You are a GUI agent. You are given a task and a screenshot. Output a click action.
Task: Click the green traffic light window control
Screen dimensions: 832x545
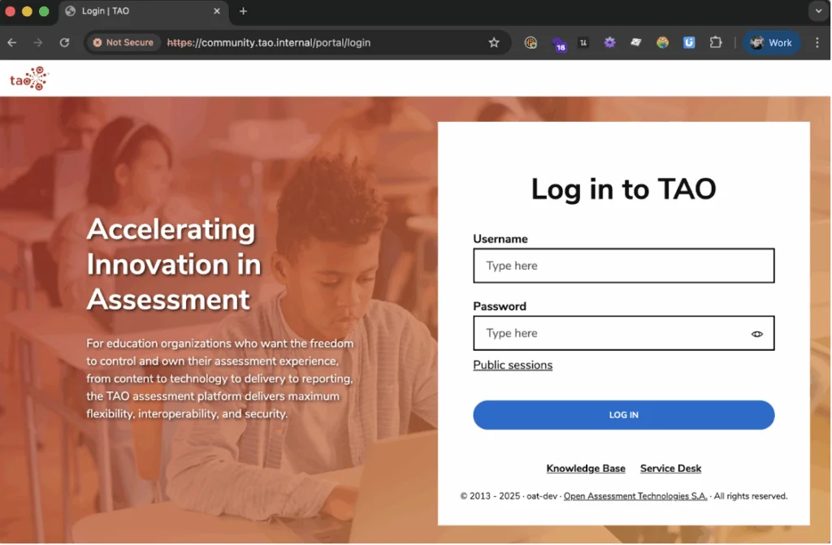click(45, 11)
